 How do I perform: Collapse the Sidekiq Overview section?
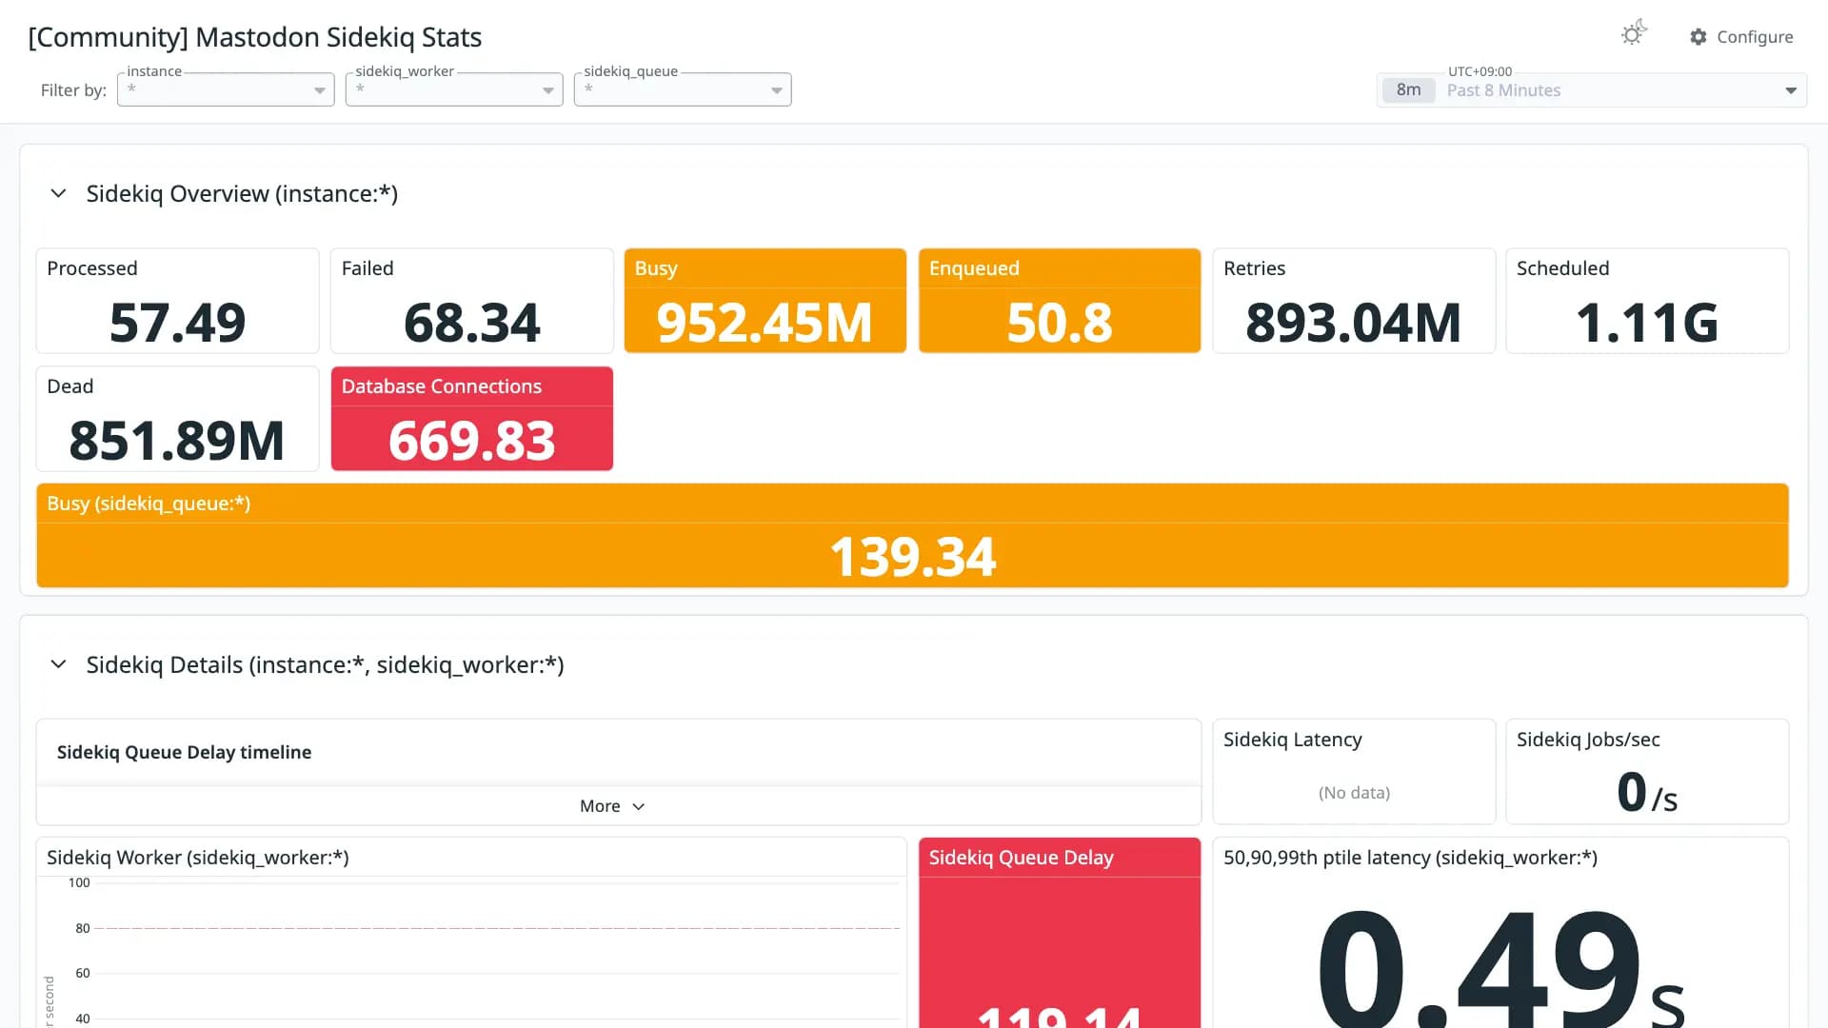pyautogui.click(x=58, y=193)
